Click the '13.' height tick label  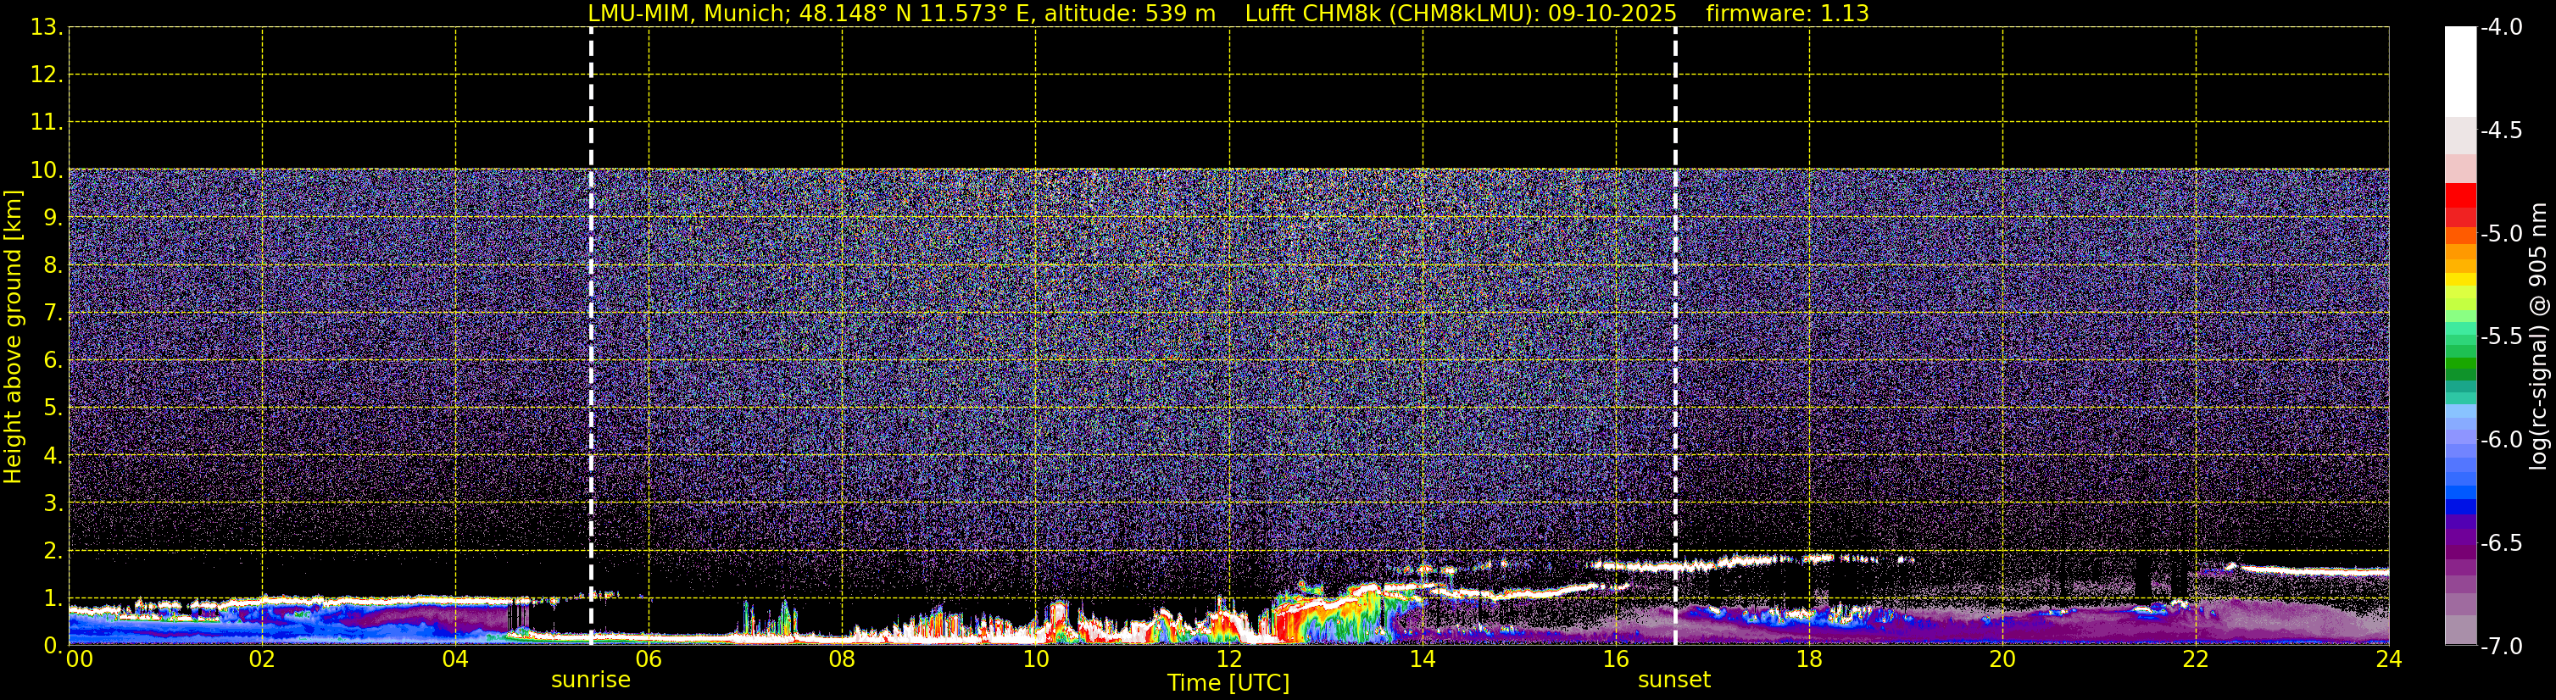pyautogui.click(x=47, y=28)
